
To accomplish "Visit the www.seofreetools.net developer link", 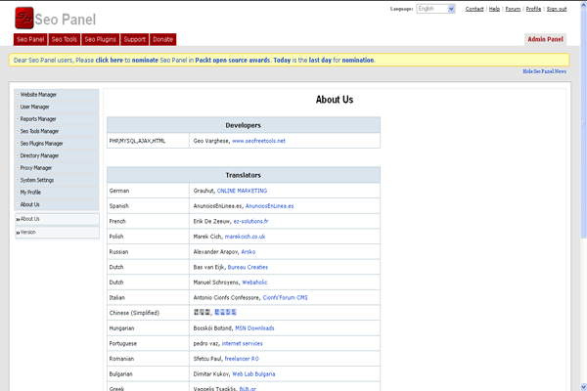I will [x=258, y=141].
